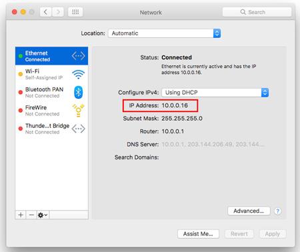The width and height of the screenshot is (300, 252).
Task: Click the Bluetooth icon
Action: (78, 92)
